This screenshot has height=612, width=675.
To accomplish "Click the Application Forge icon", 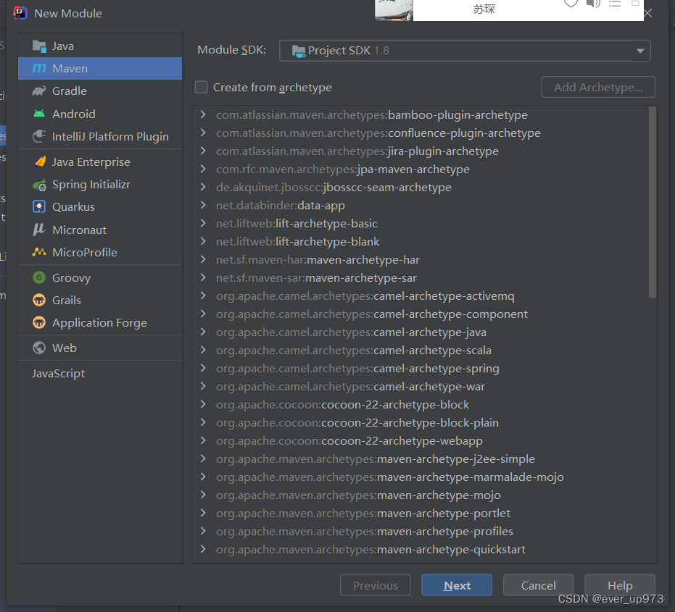I will click(39, 322).
